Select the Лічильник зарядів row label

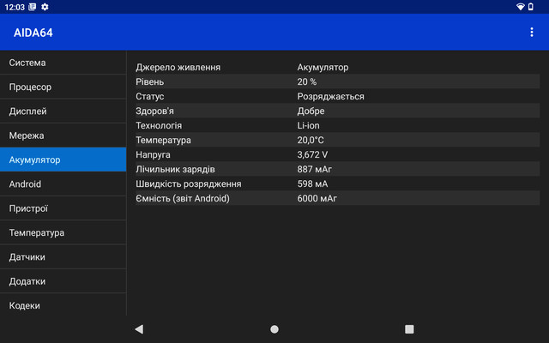(175, 170)
